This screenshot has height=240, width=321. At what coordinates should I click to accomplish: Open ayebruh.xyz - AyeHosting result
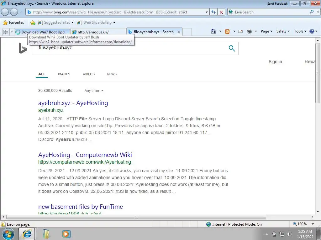tap(73, 103)
